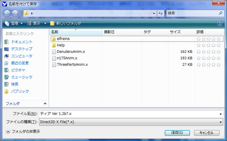Image resolution: width=227 pixels, height=141 pixels.
Task: Open 検索 link in favorites pane
Action: tap(14, 84)
